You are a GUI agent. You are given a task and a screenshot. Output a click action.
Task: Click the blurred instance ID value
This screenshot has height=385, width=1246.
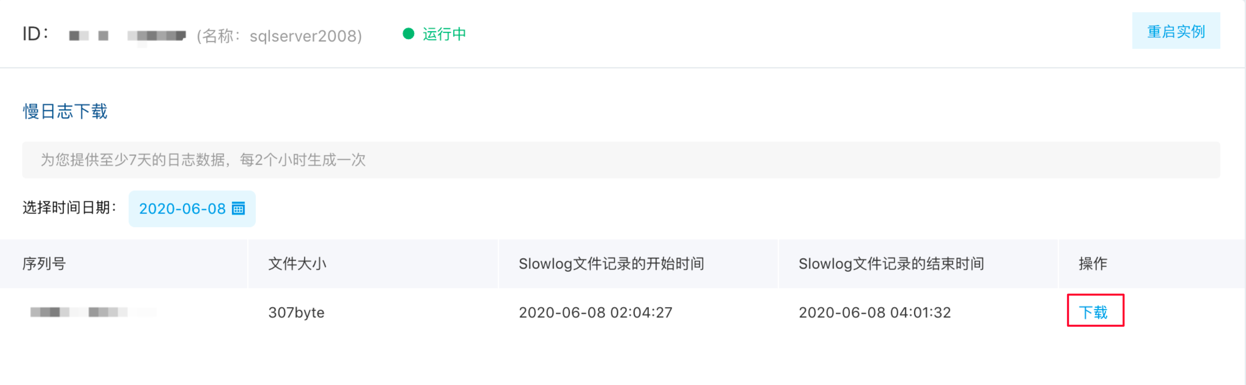[127, 36]
